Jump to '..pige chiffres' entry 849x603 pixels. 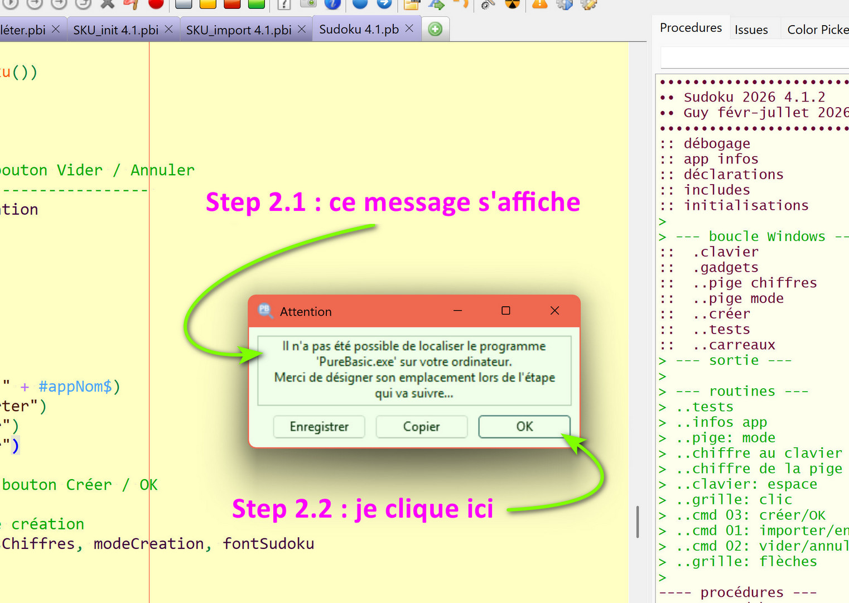[x=754, y=283]
